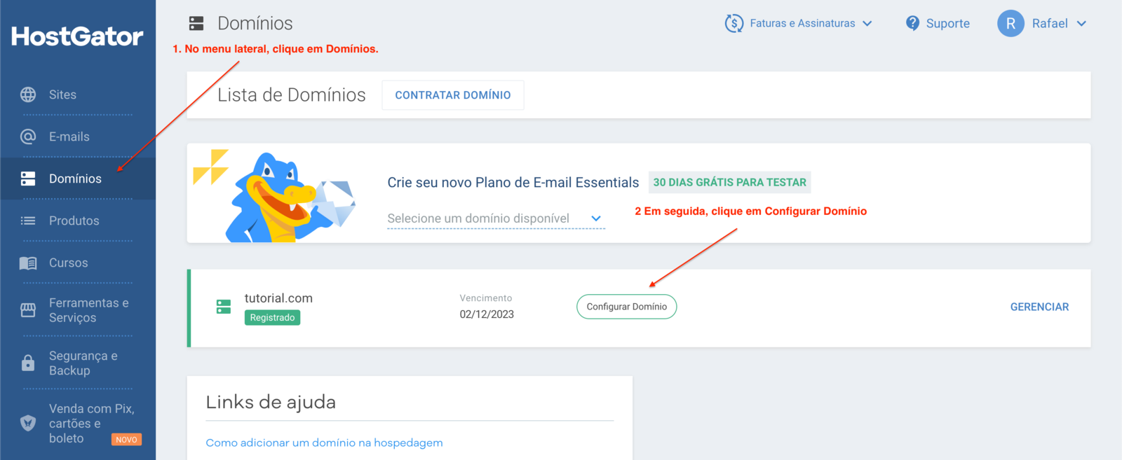
Task: Expand the Faturas e Assinaturas dropdown arrow
Action: tap(867, 23)
